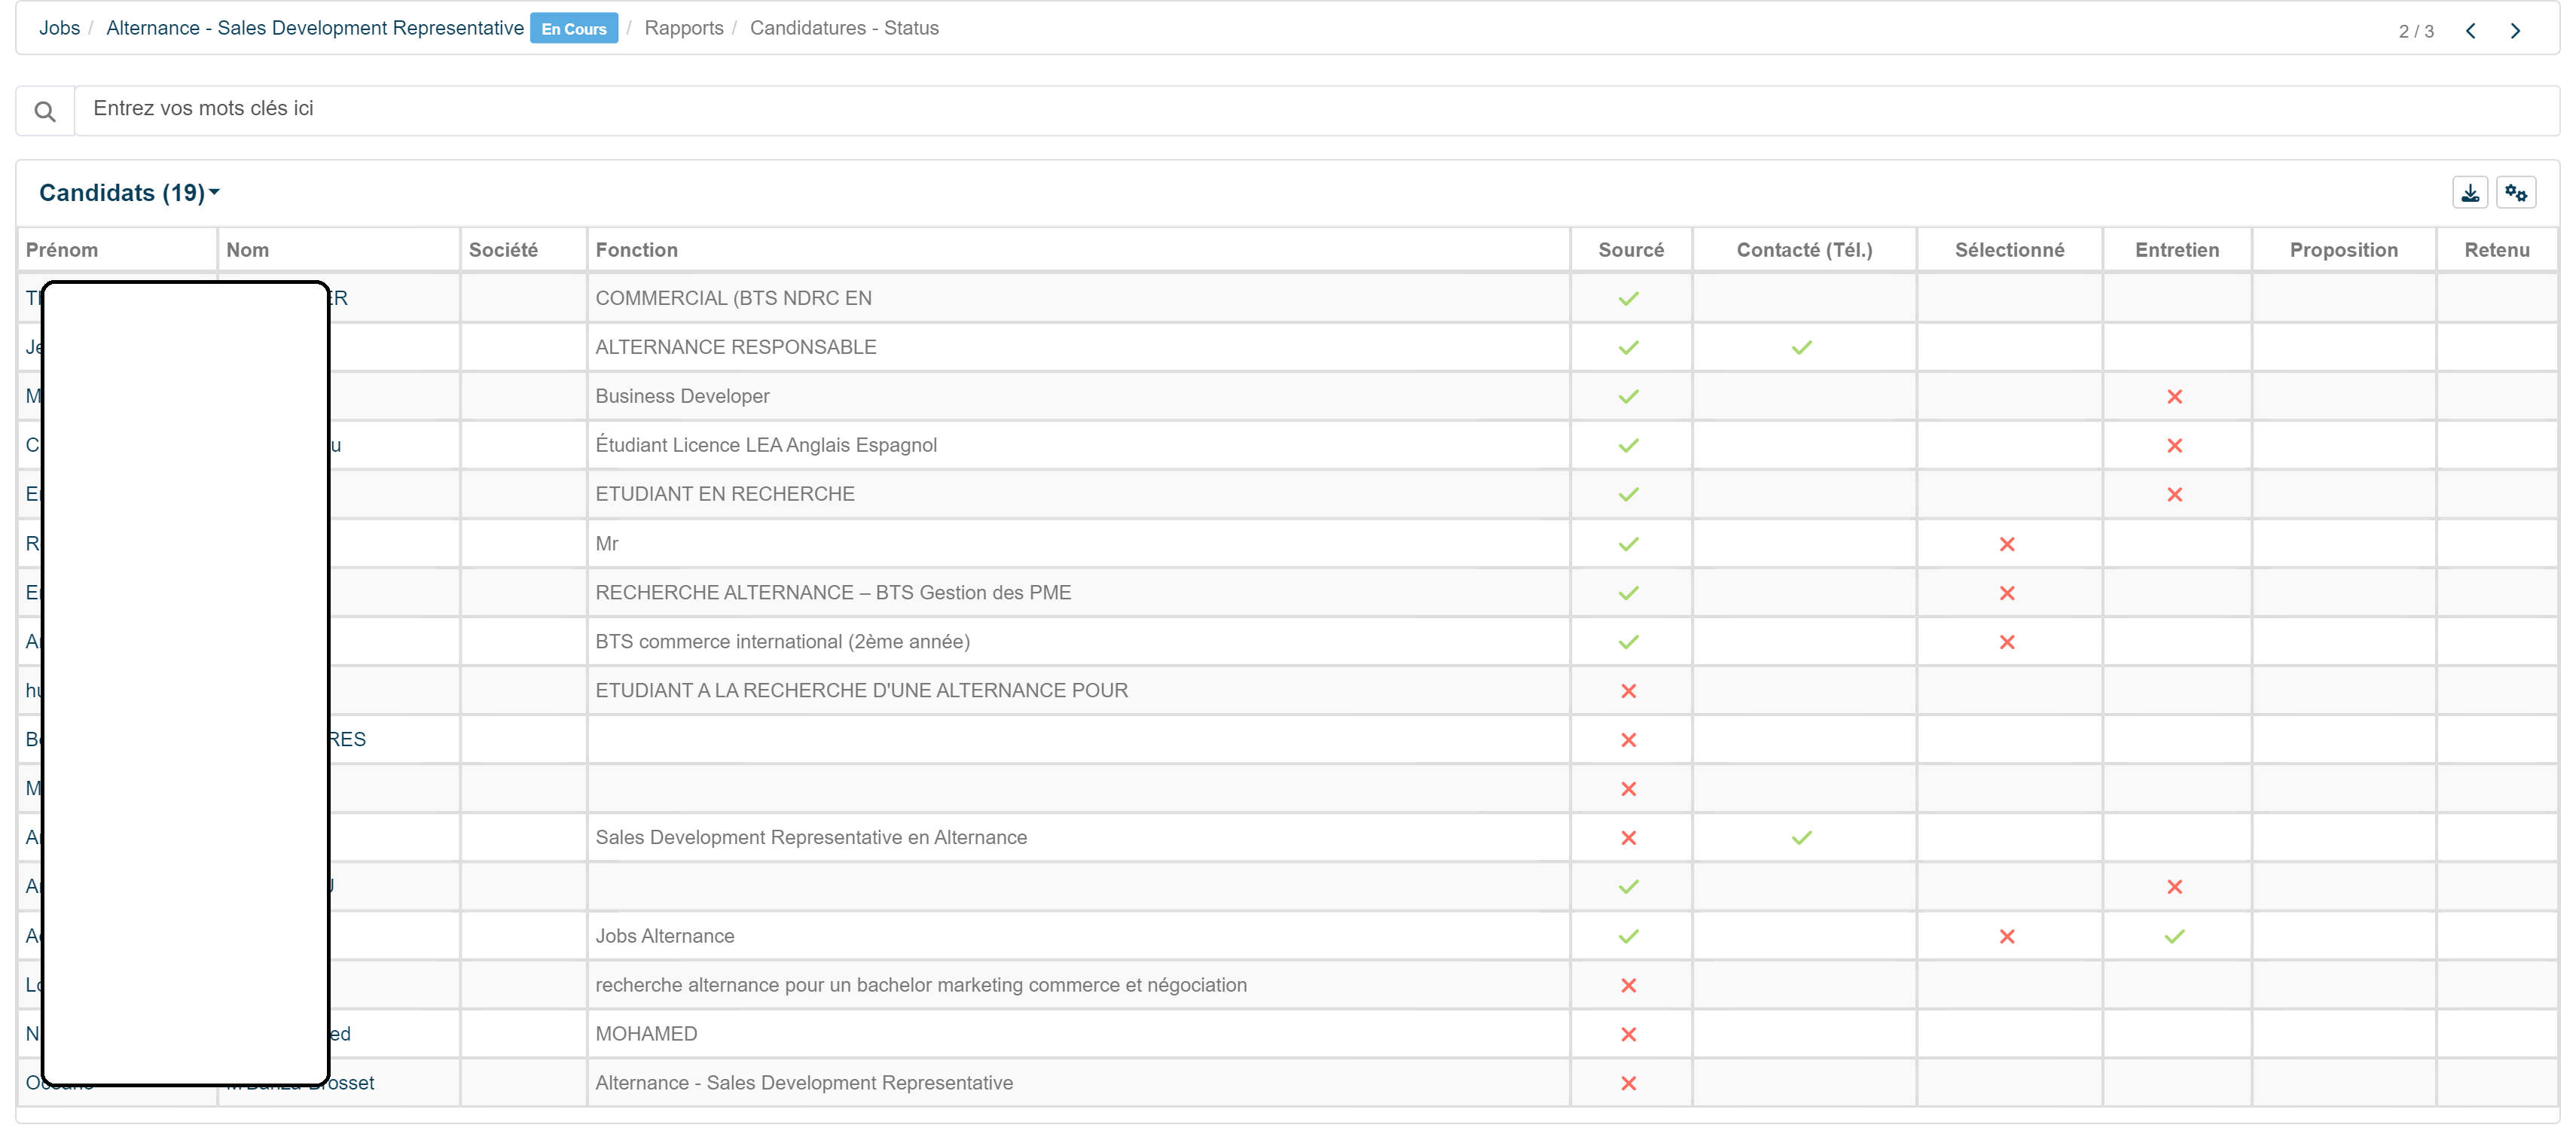This screenshot has height=1140, width=2576.
Task: Click Entretien red cross for Business Developer row
Action: 2175,397
